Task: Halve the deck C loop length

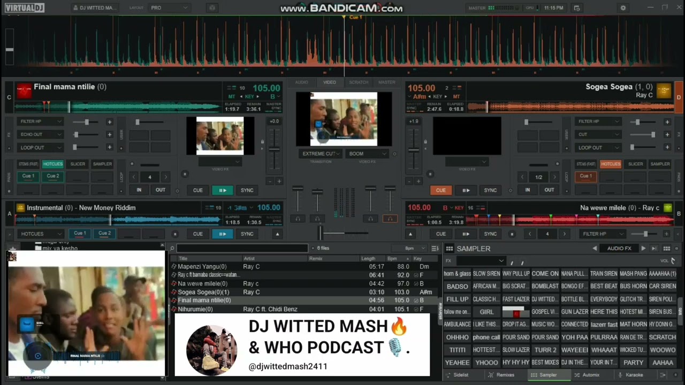Action: [x=134, y=177]
